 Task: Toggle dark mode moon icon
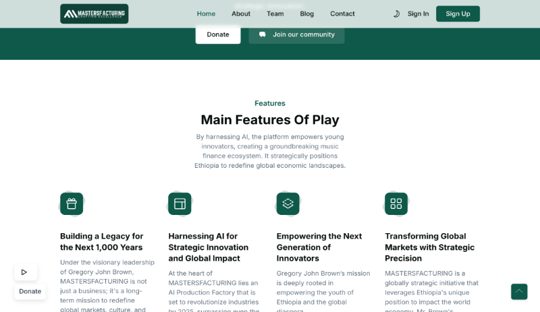pyautogui.click(x=396, y=13)
